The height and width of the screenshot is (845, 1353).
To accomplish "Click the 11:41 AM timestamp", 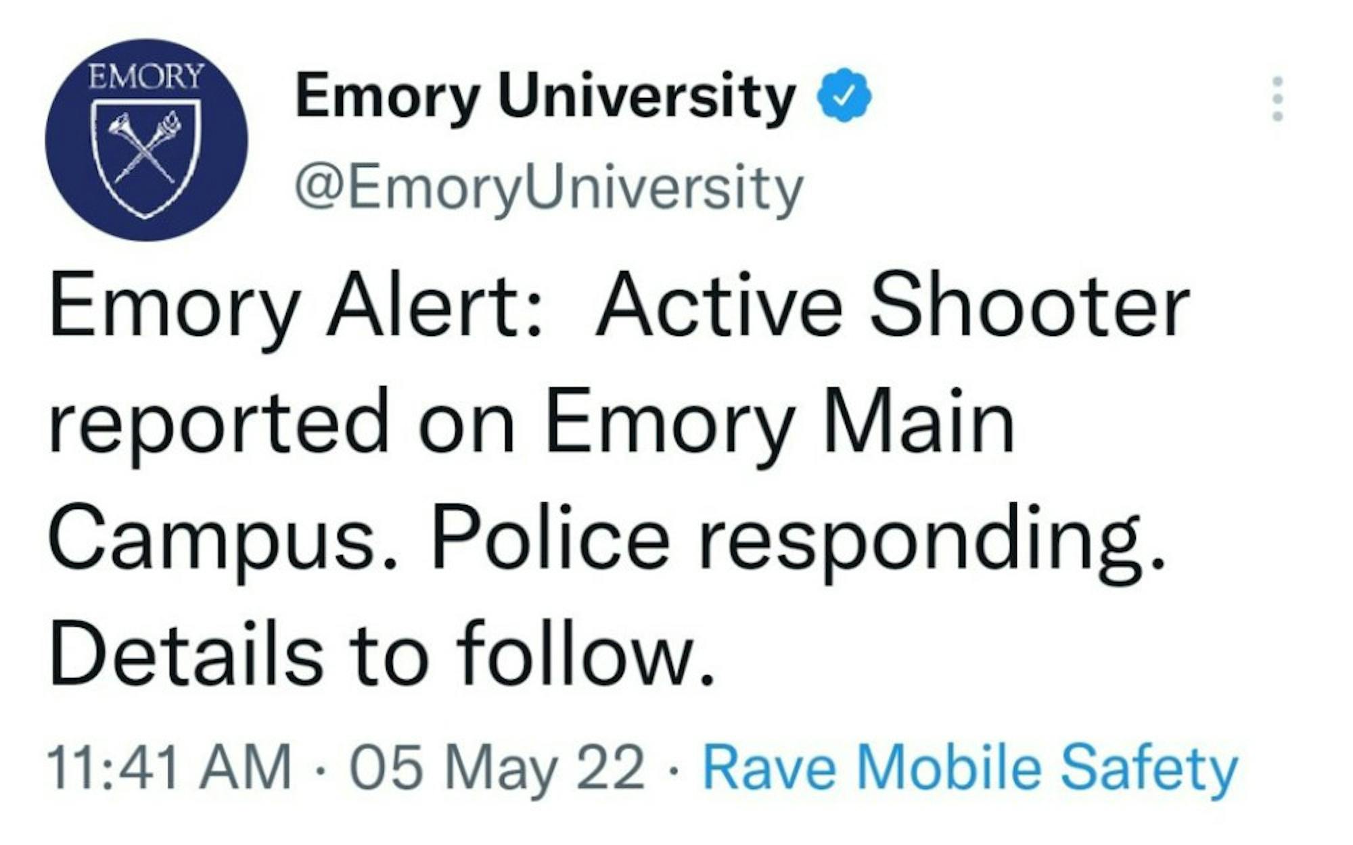I will pos(169,767).
